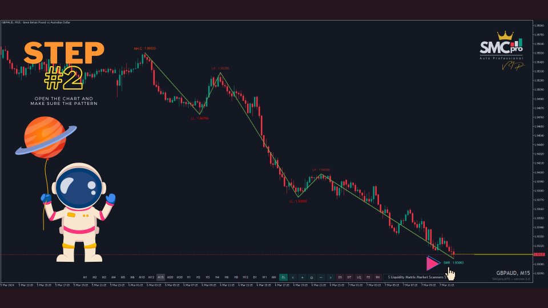
Task: Click the plus zoom icon
Action: pos(302,277)
